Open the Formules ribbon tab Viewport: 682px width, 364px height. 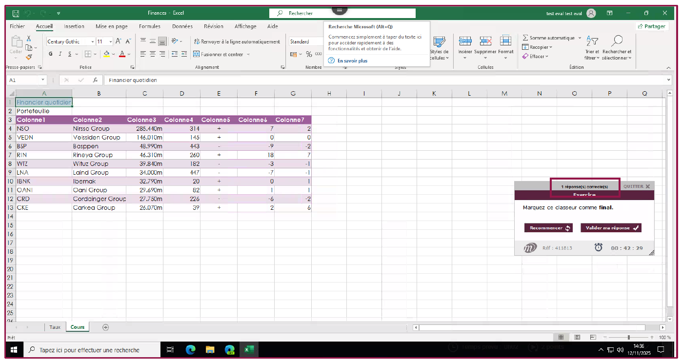[150, 26]
